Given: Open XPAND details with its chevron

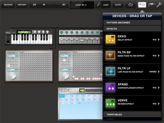Looking at the screenshot, I should (x=159, y=87).
